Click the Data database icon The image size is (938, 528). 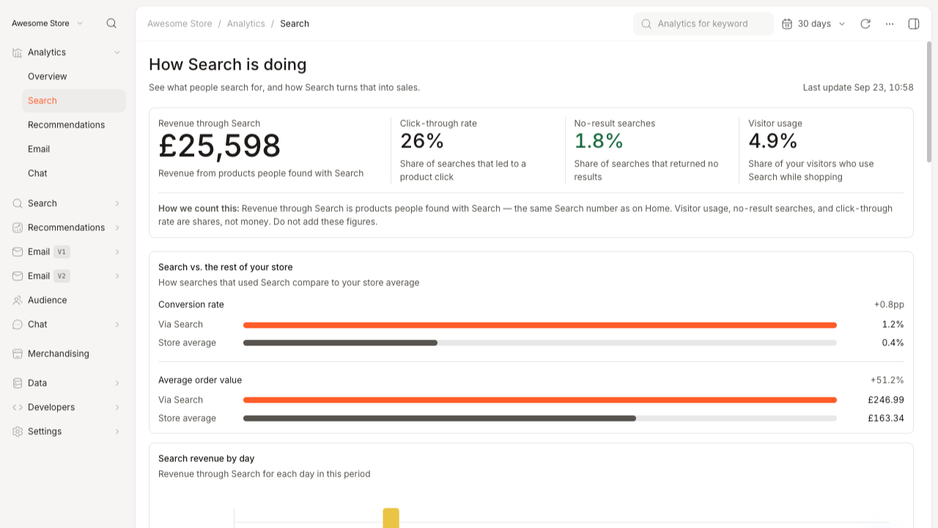18,383
